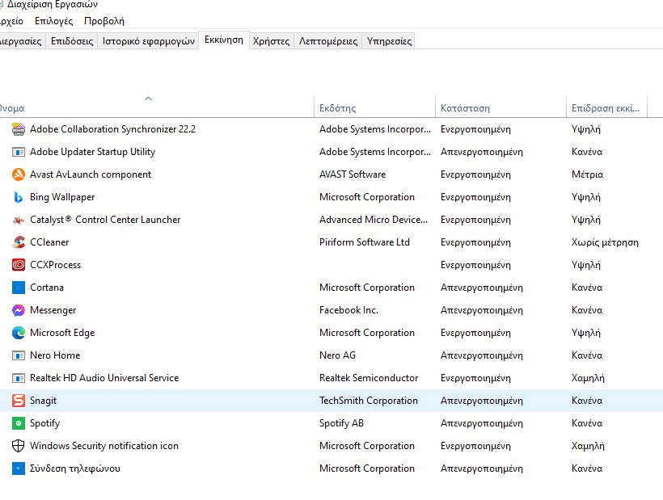663x500 pixels.
Task: Select the Bing Wallpaper name
Action: [62, 197]
